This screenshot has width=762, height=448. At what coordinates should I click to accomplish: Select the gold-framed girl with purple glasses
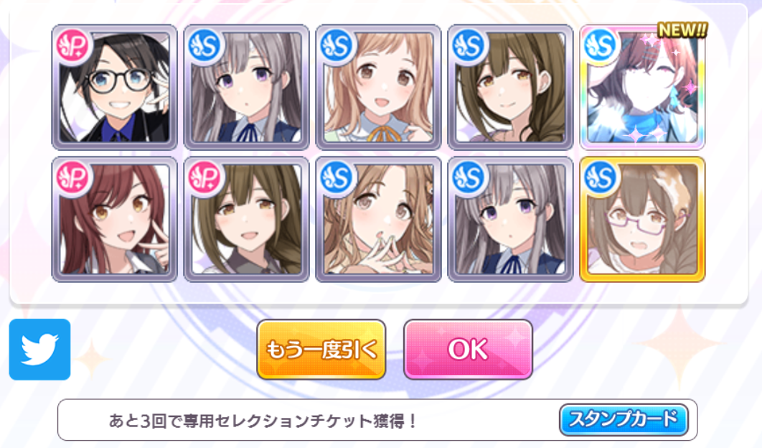642,220
